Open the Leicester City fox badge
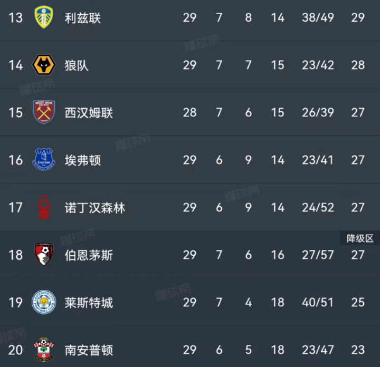This screenshot has height=367, width=380. pyautogui.click(x=44, y=302)
